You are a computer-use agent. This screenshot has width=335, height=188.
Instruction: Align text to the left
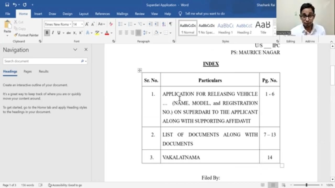coord(120,33)
